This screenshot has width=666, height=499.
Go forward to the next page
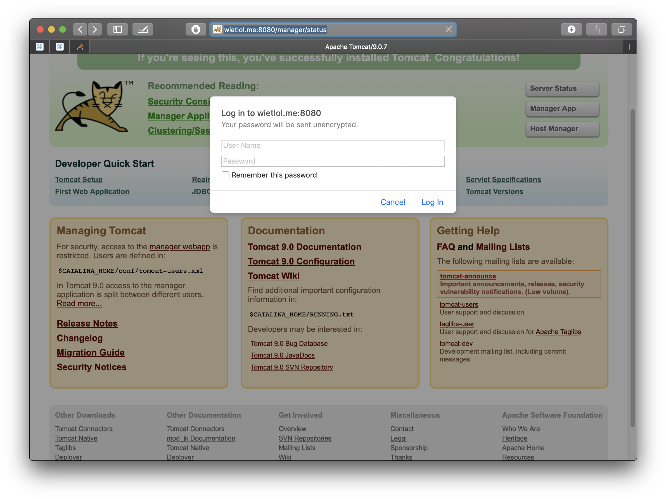(x=94, y=30)
